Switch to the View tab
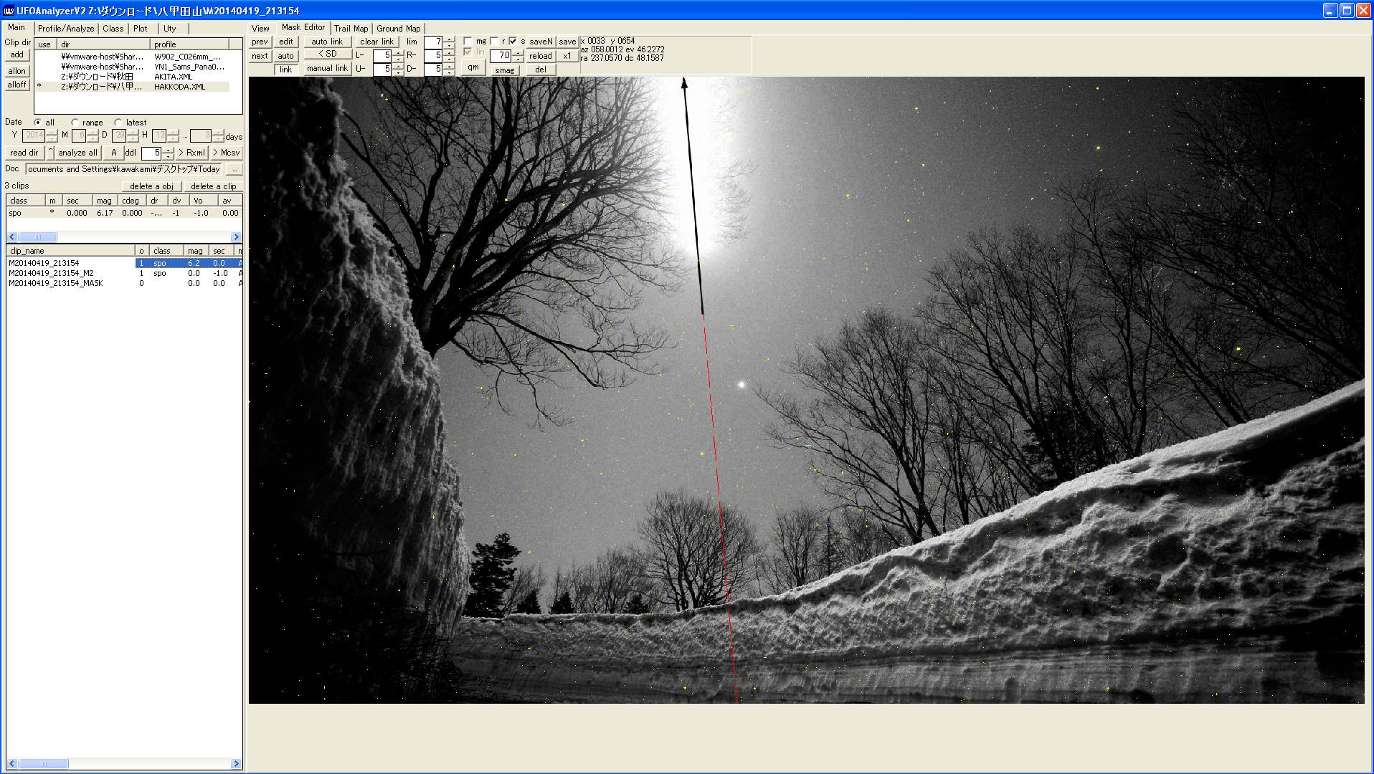 point(260,29)
